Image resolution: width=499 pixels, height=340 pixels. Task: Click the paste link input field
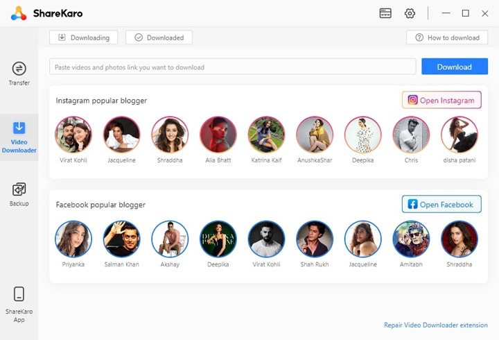[x=233, y=67]
